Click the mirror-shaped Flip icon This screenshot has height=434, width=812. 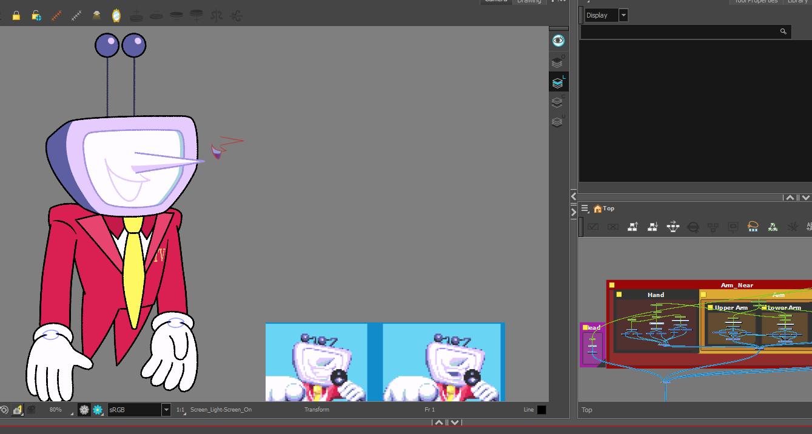point(116,16)
